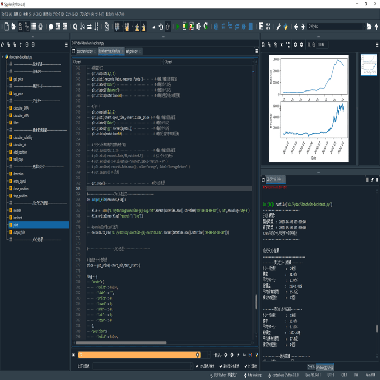Viewport: 380px width, 380px height.
Task: Toggle the whole words search option
Action: 251,355
